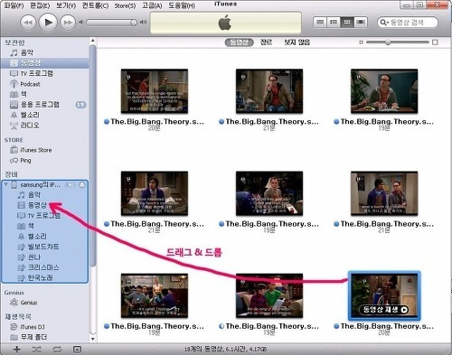452x355 pixels.
Task: Open the 편집(E) menu
Action: tap(40, 5)
